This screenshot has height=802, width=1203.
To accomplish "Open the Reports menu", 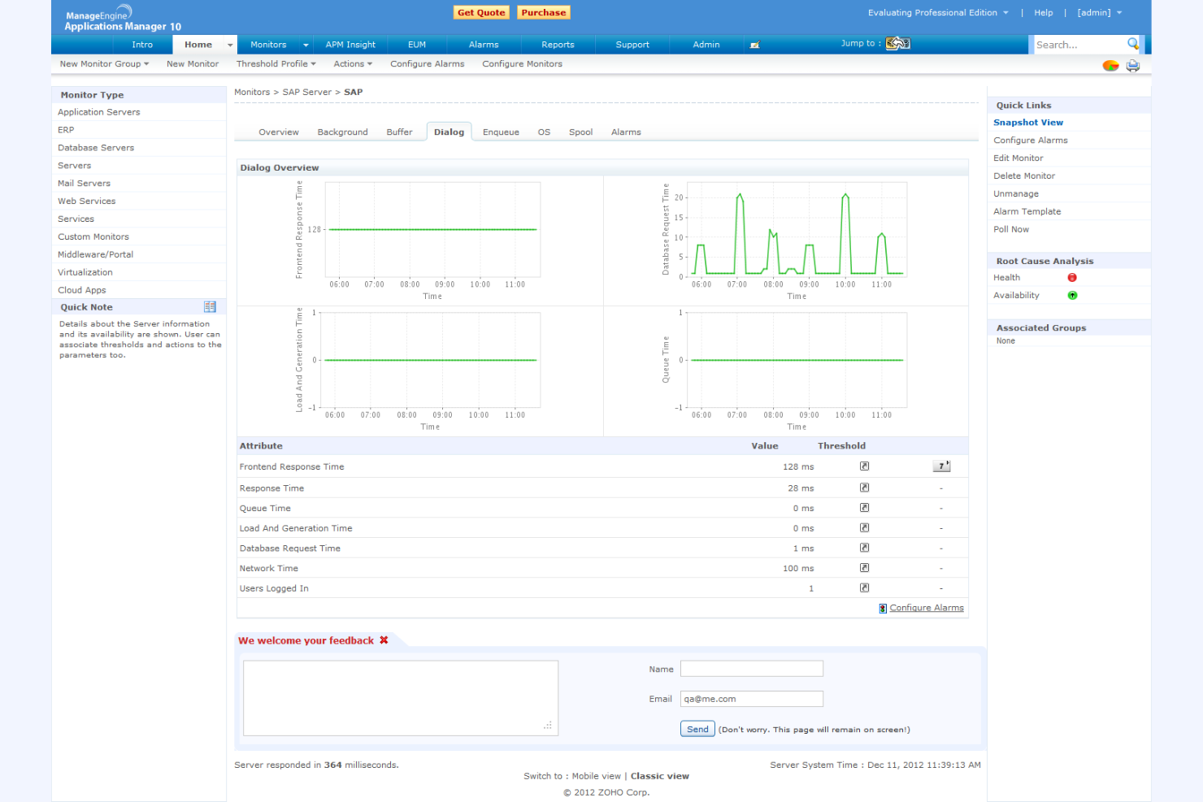I will click(x=558, y=45).
